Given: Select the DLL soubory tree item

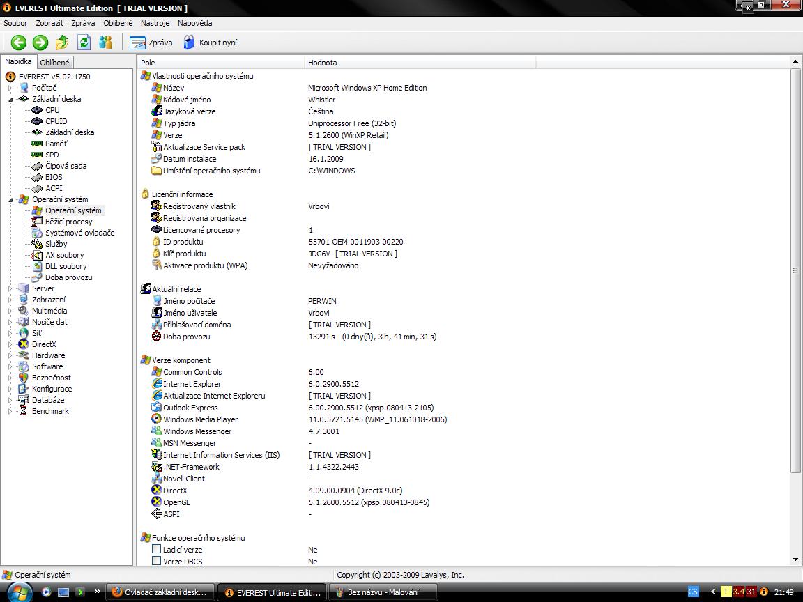Looking at the screenshot, I should (x=66, y=266).
